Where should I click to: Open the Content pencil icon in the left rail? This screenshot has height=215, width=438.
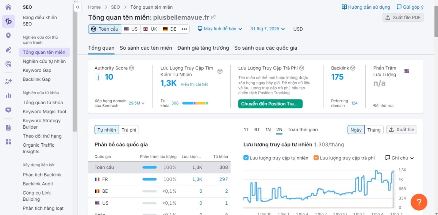[8, 50]
